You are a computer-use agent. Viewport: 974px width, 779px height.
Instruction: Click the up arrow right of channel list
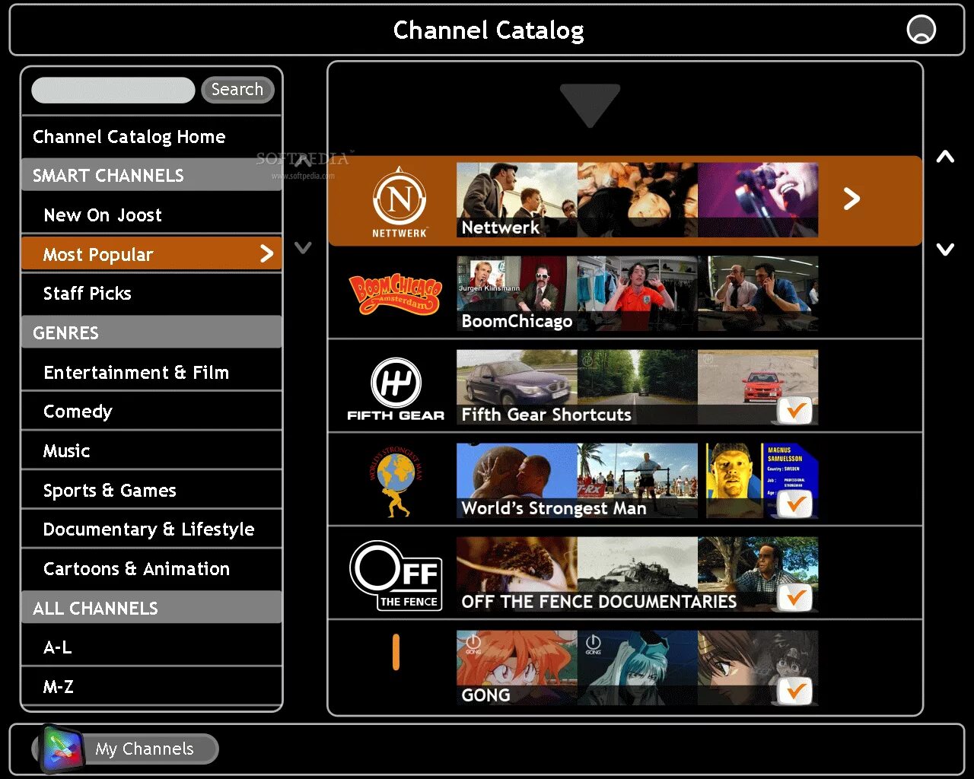[945, 157]
